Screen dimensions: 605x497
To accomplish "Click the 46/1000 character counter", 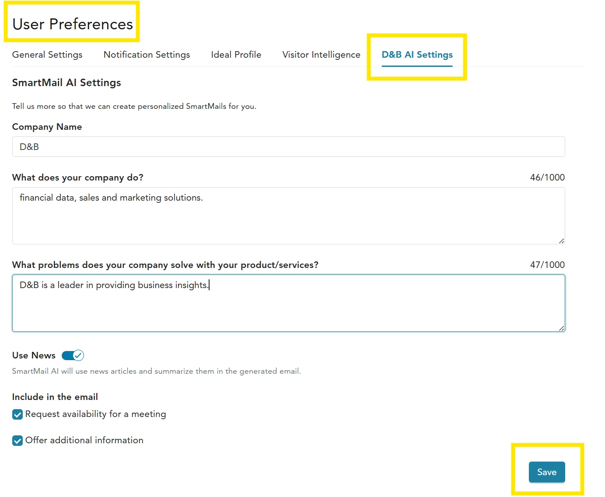I will click(x=547, y=177).
